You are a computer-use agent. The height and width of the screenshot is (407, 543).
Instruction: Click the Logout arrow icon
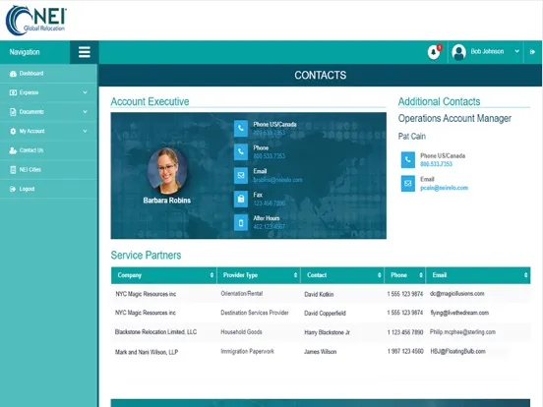coord(13,189)
